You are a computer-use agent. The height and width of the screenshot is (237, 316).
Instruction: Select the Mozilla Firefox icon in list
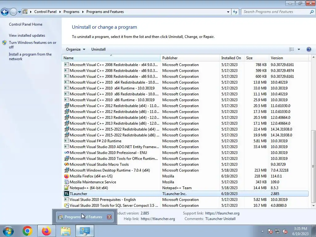[67, 176]
